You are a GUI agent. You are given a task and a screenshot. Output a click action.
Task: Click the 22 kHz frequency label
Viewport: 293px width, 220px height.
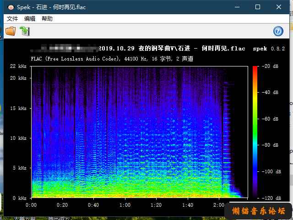[18, 66]
